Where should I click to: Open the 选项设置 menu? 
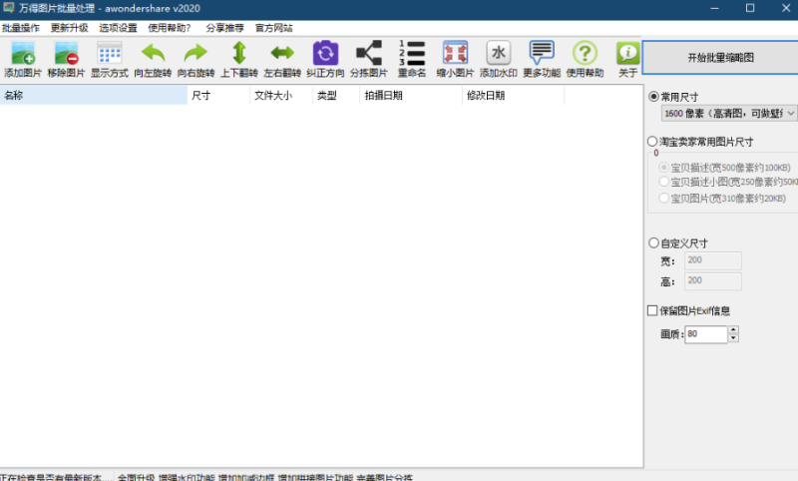[118, 28]
